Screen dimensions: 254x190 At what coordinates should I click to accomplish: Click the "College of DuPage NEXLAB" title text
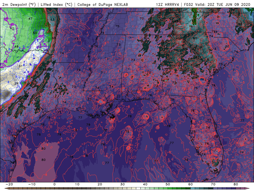click(103, 4)
